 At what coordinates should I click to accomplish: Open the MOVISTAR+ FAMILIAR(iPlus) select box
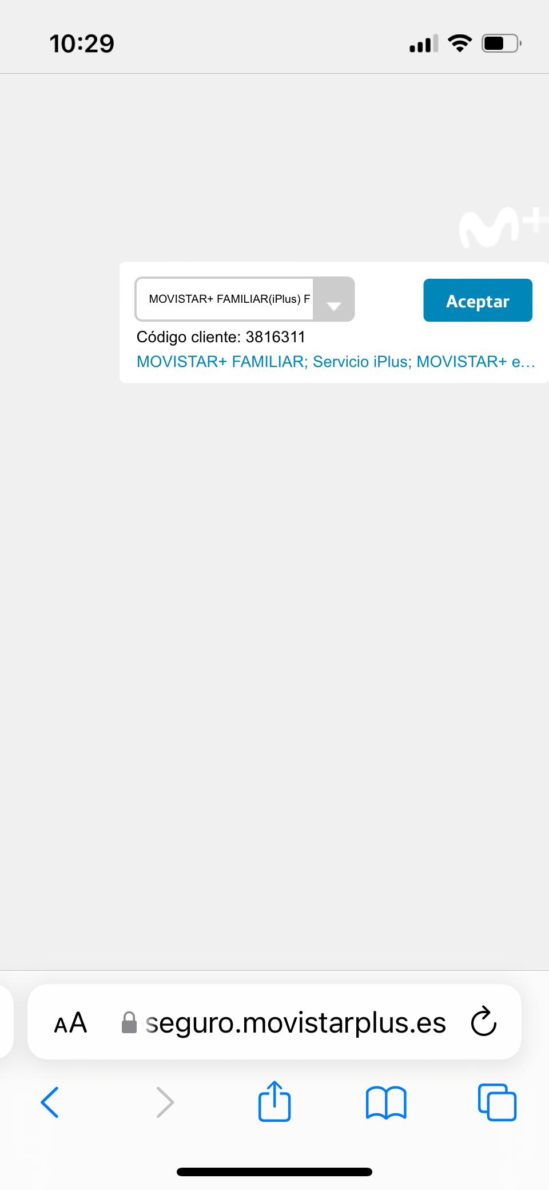245,299
